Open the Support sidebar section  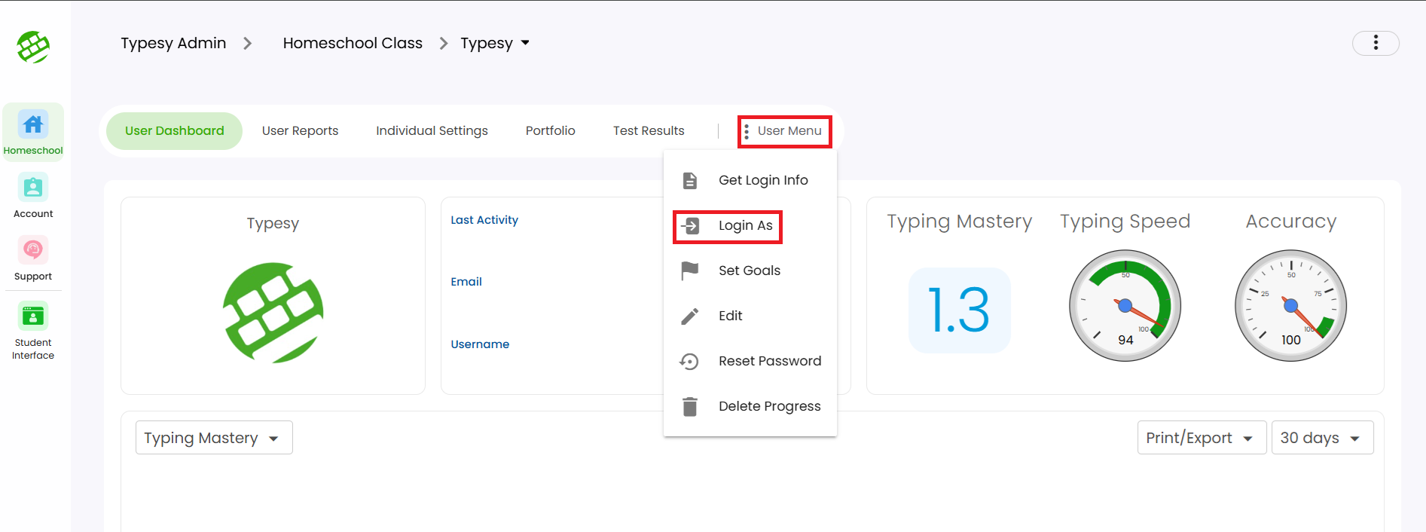pyautogui.click(x=33, y=258)
